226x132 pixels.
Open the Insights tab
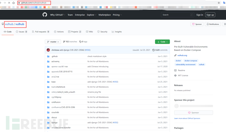pos(117,32)
